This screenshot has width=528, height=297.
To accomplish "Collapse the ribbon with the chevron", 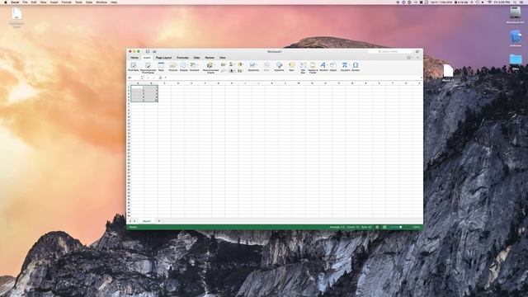I will click(x=418, y=58).
